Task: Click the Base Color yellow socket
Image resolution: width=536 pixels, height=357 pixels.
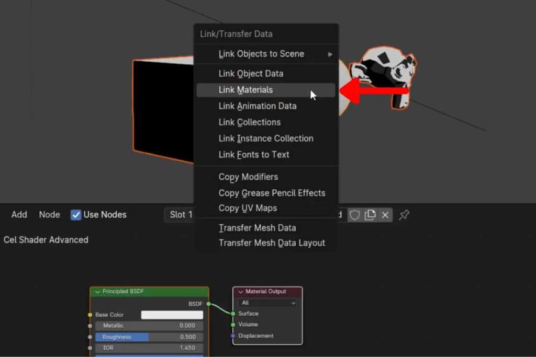Action: coord(90,315)
